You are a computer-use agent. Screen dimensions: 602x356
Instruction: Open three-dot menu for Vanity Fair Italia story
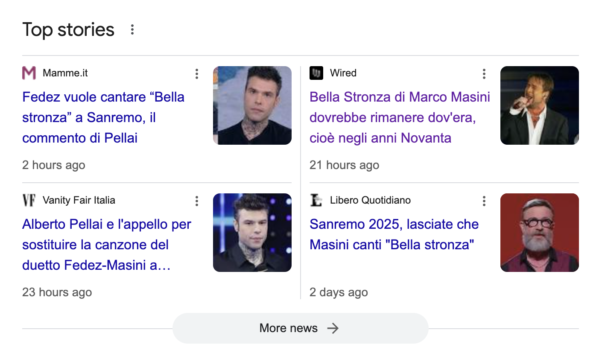tap(196, 201)
